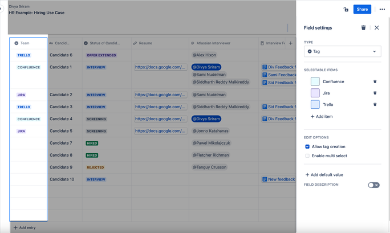390x233 pixels.
Task: Click Add default value
Action: (324, 175)
